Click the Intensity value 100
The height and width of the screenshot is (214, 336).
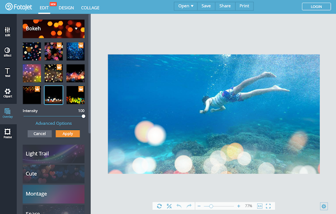click(81, 111)
